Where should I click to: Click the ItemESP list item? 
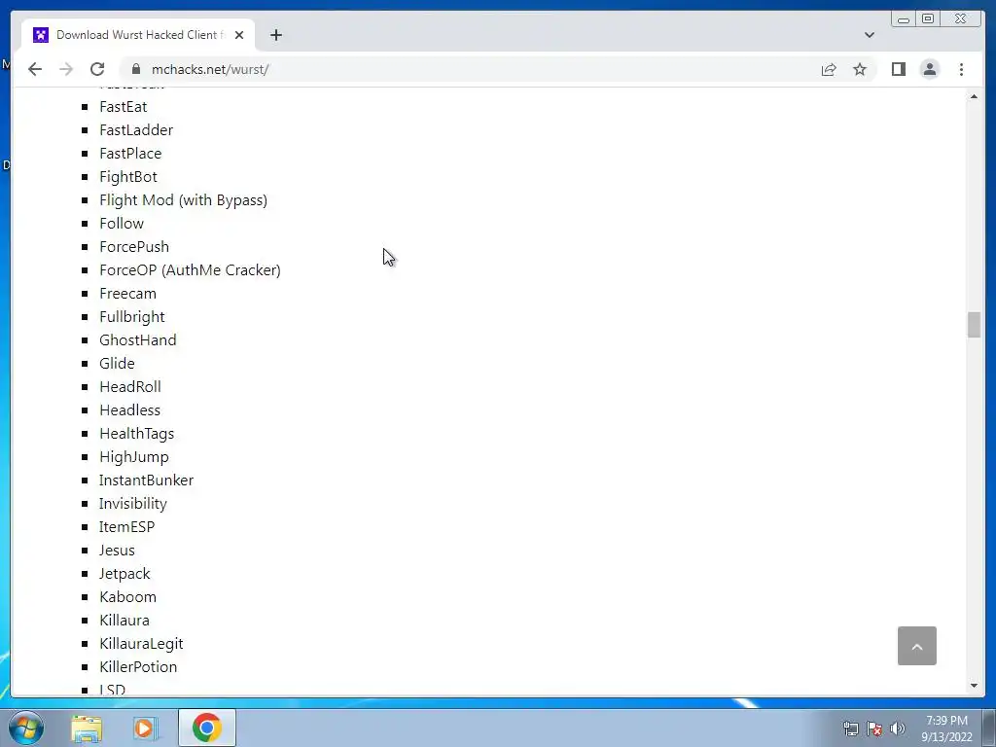click(x=127, y=527)
